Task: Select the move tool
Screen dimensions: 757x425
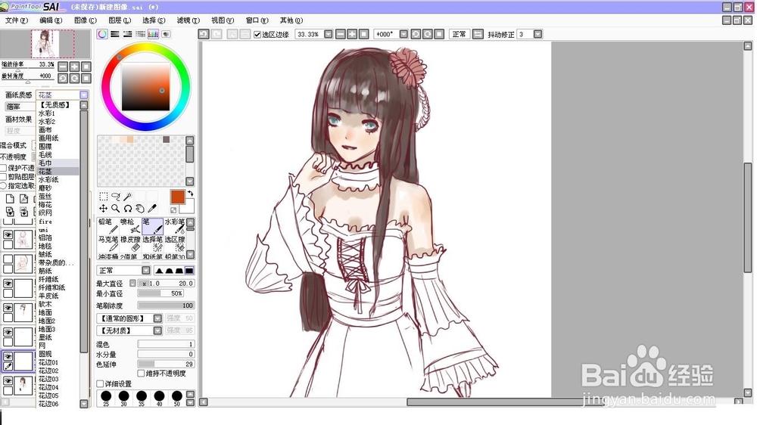Action: coord(103,209)
